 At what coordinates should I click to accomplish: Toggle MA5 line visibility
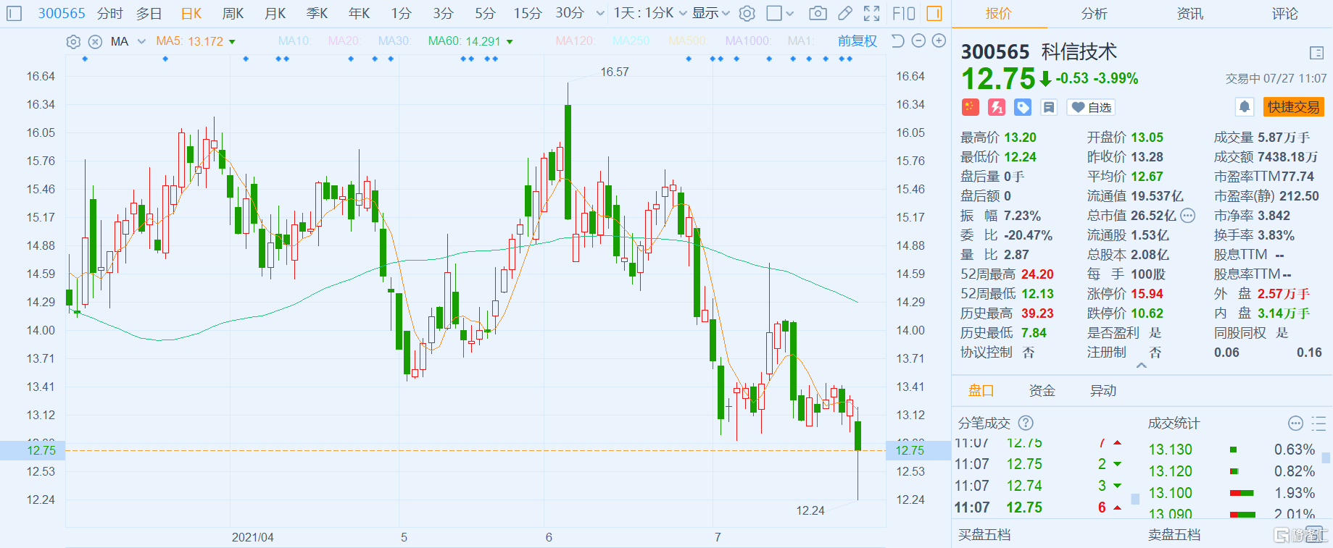click(190, 41)
